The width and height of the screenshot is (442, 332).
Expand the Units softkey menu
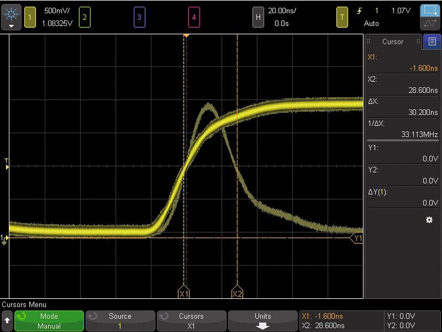(x=263, y=321)
